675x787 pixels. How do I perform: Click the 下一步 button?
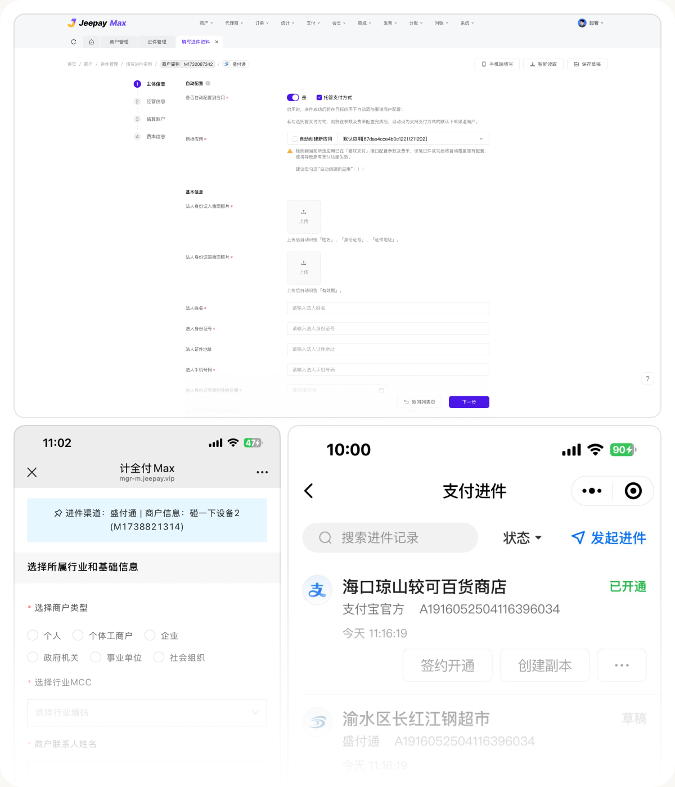[469, 402]
